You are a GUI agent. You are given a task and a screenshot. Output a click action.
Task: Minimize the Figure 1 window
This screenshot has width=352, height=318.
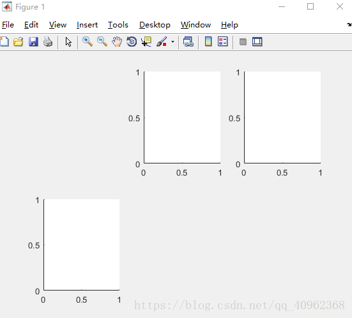coord(282,7)
